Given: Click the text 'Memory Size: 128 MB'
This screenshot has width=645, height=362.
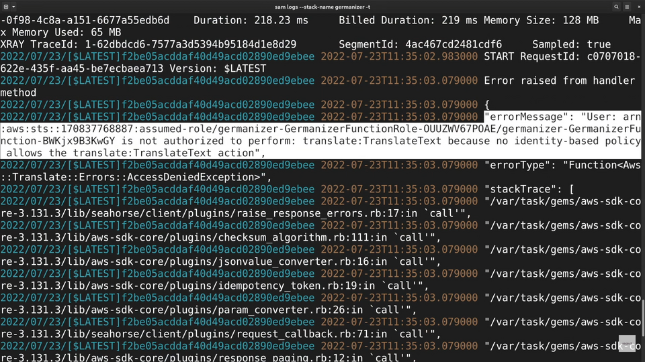Looking at the screenshot, I should click(542, 21).
